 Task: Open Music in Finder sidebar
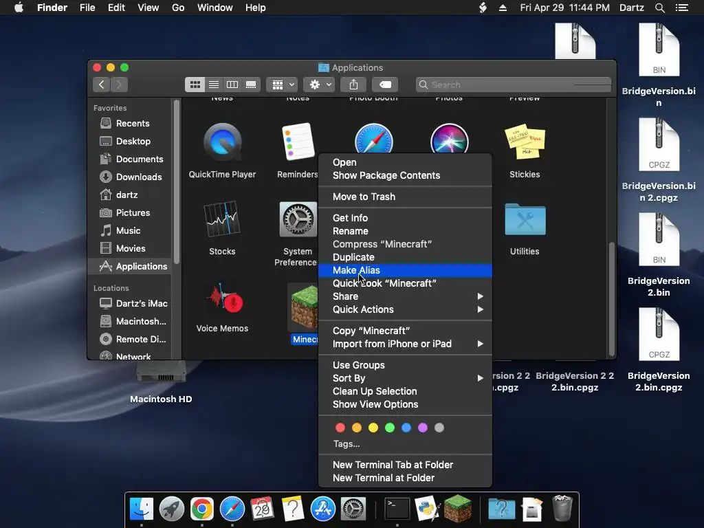[x=130, y=230]
